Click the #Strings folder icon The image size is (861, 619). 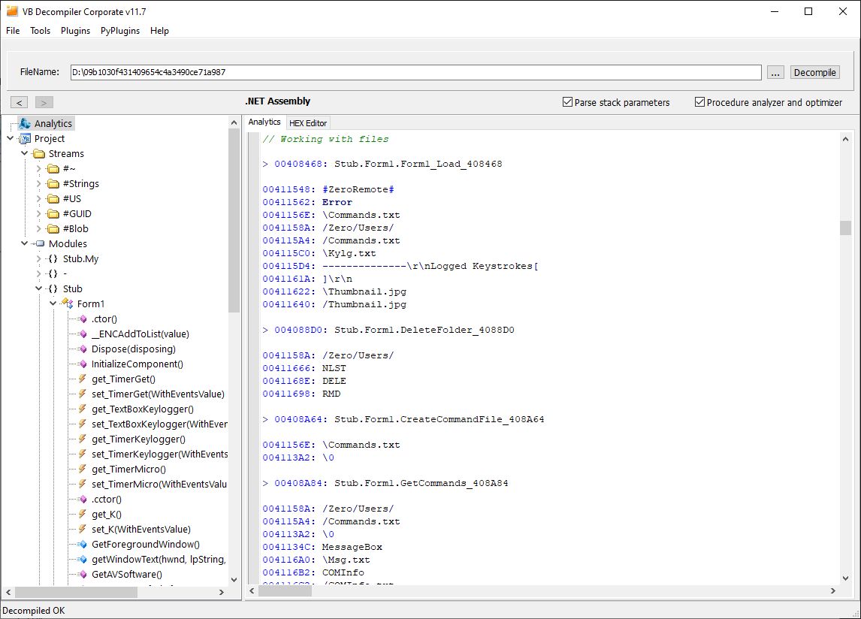pos(53,183)
